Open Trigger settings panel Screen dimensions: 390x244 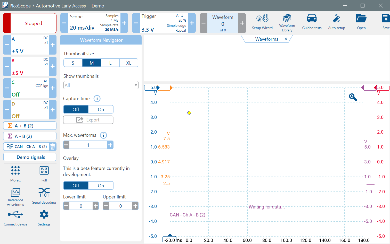164,23
